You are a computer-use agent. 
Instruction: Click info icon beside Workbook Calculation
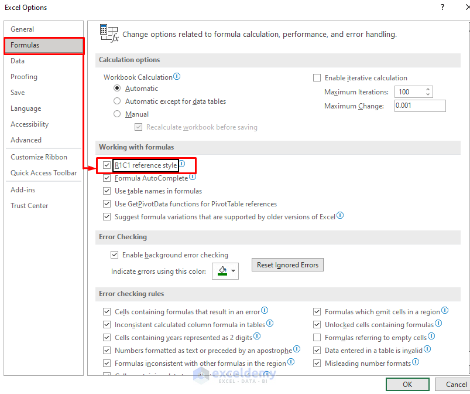coord(177,77)
